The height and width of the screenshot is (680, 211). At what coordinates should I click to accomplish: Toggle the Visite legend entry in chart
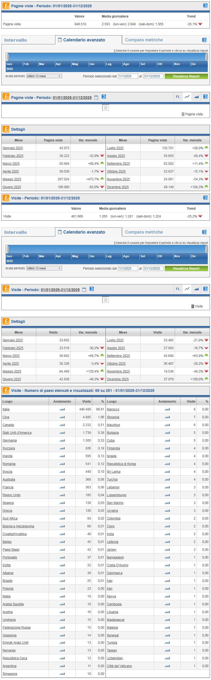[197, 306]
